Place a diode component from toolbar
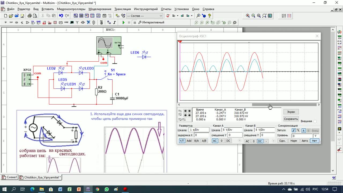Image resolution: width=343 pixels, height=193 pixels. [17, 23]
